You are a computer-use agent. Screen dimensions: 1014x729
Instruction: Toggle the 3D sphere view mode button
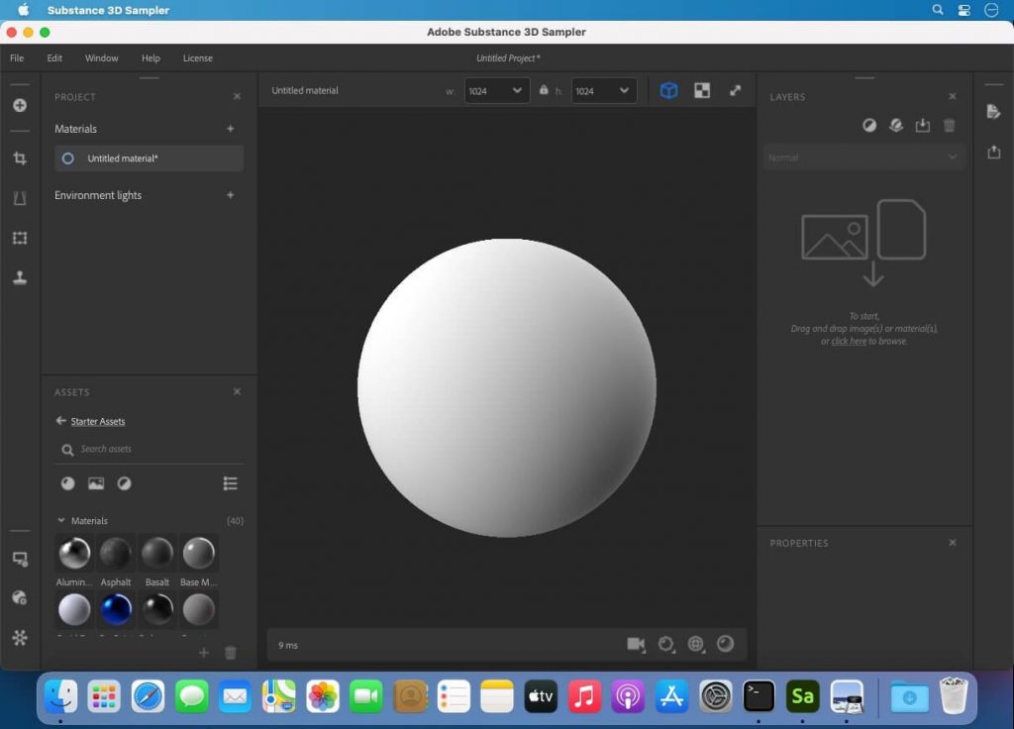(668, 90)
